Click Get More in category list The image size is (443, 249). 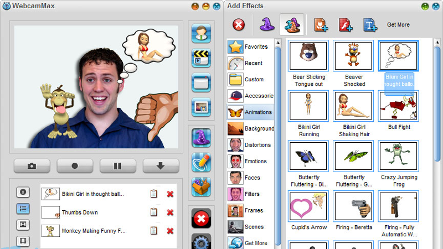pyautogui.click(x=250, y=243)
